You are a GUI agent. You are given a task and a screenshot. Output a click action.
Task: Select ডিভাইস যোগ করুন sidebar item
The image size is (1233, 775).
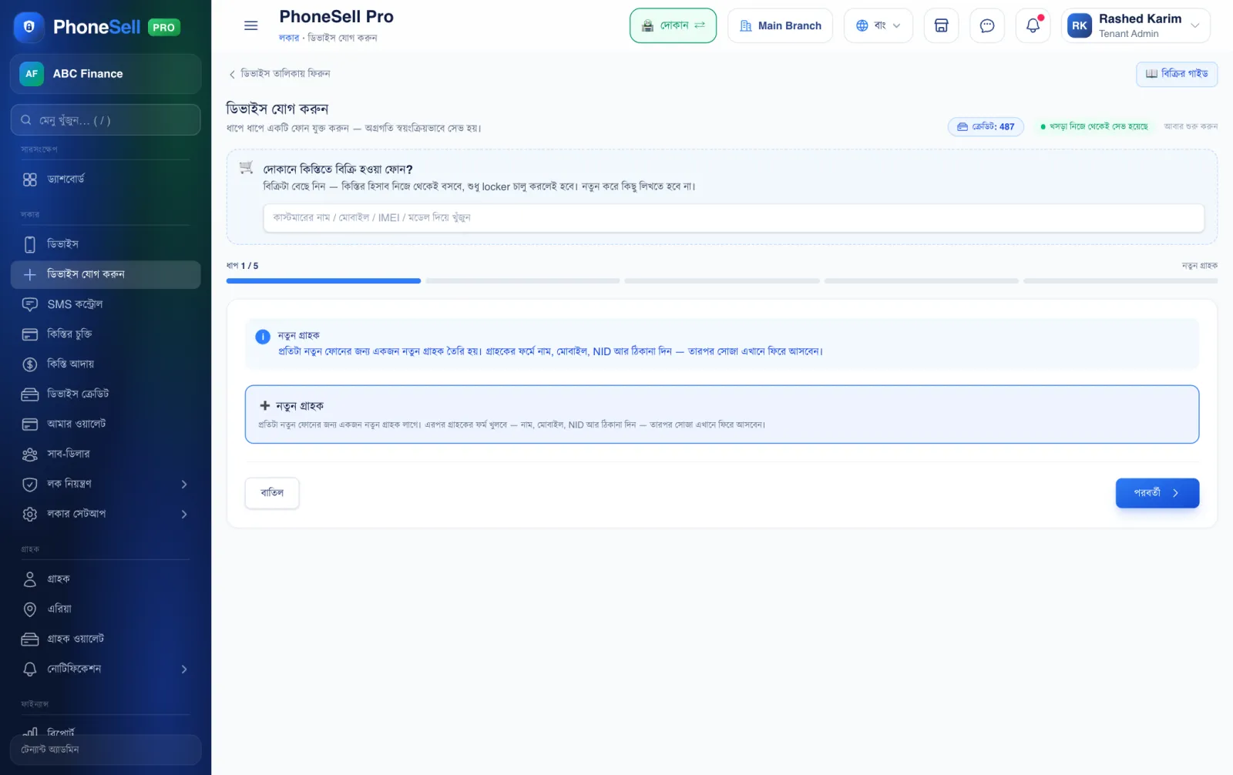(106, 274)
